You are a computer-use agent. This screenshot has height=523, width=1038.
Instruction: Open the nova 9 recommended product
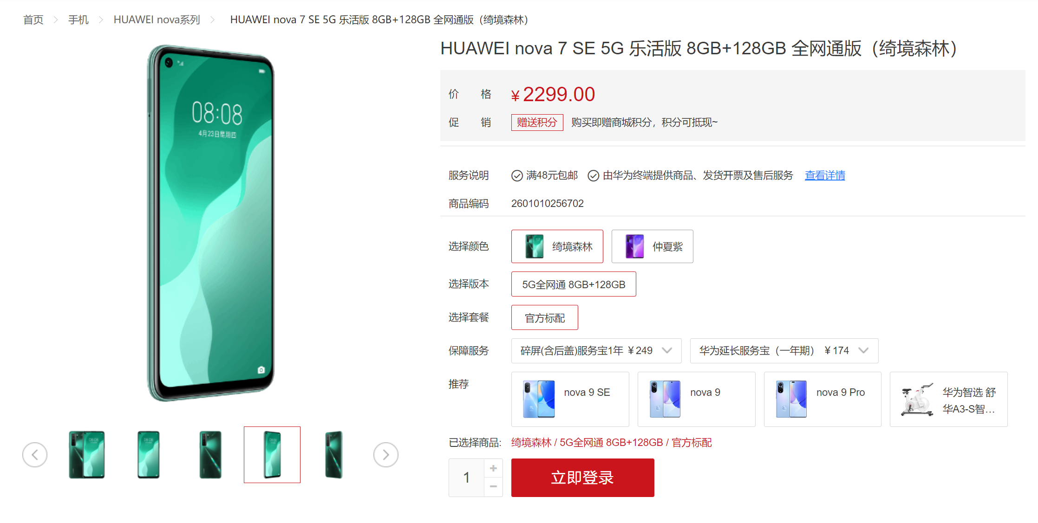pos(697,399)
